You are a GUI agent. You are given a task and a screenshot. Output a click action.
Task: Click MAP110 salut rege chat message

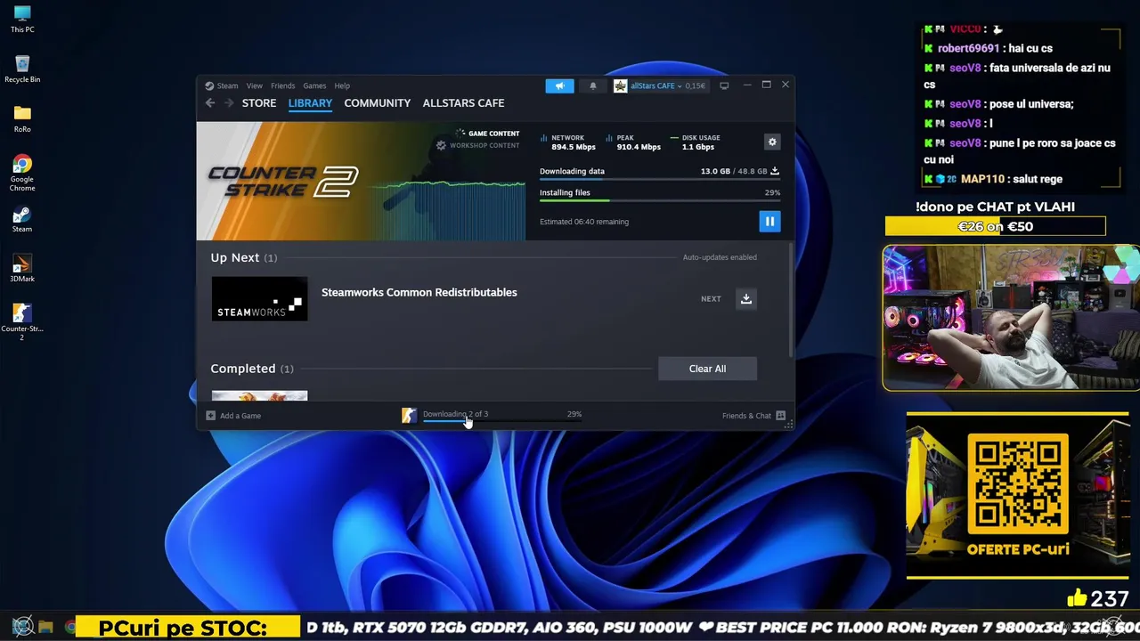tap(993, 179)
